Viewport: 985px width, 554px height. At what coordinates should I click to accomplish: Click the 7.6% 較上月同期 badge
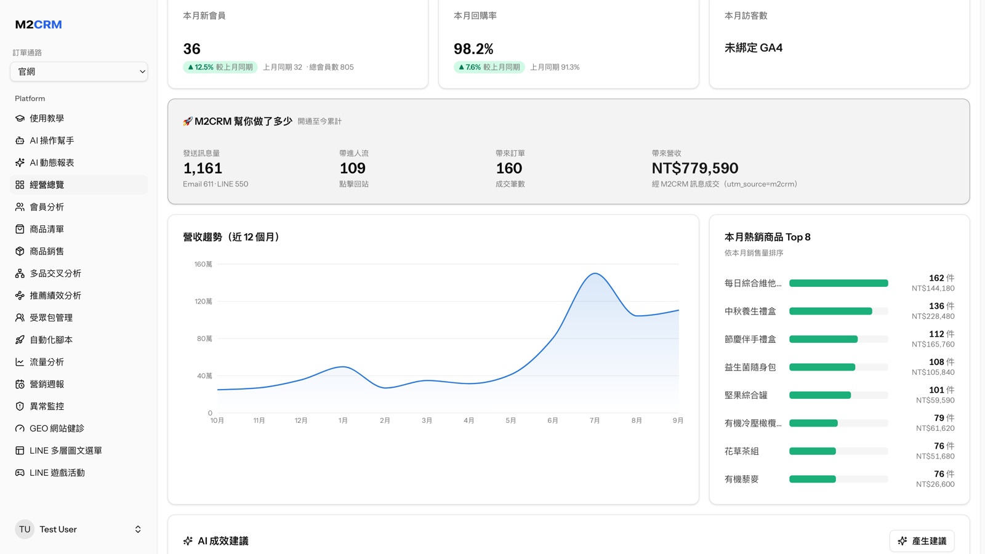(x=489, y=67)
